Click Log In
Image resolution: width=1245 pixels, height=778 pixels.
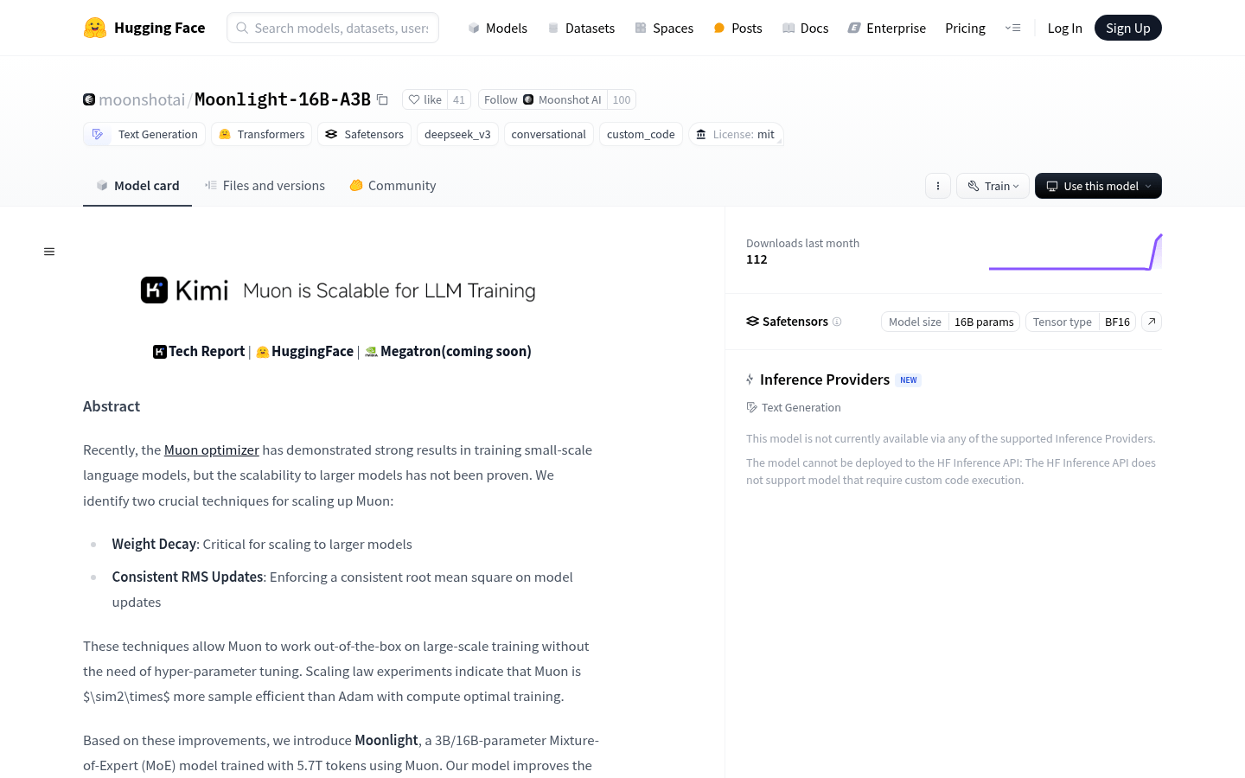pyautogui.click(x=1064, y=28)
